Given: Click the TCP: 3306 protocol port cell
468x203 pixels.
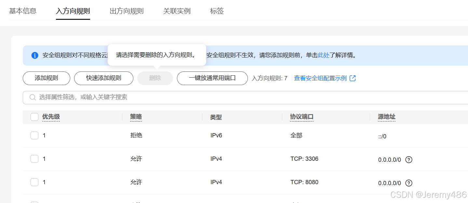Looking at the screenshot, I should point(304,159).
